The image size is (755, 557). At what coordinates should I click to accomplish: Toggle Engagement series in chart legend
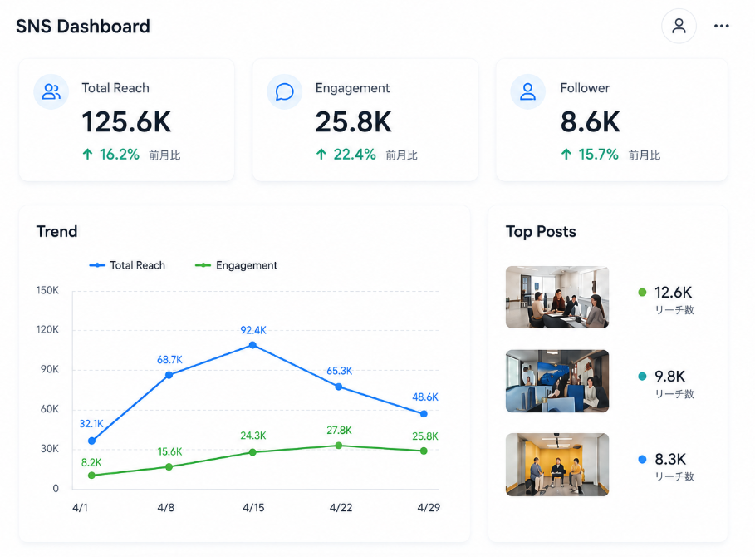(236, 265)
